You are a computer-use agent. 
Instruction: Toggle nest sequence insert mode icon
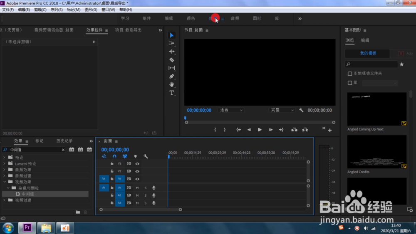pyautogui.click(x=104, y=156)
